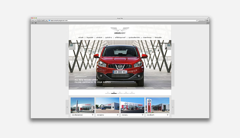Open the fifth Thai item in the site navigation
The height and width of the screenshot is (138, 240).
pos(120,38)
